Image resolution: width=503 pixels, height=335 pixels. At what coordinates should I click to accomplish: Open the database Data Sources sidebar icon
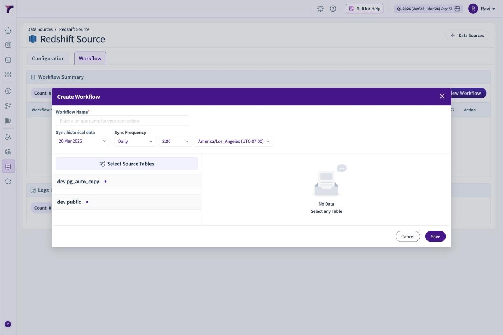[8, 166]
